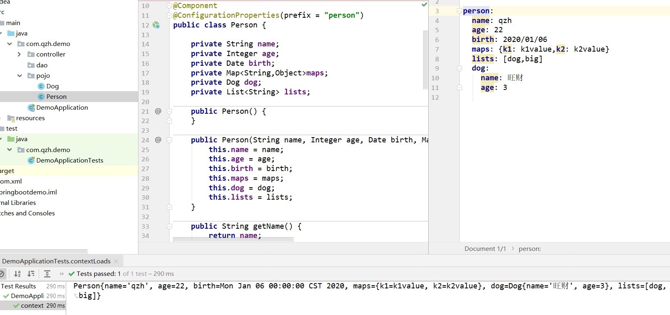Select the DemoAppli test node

tap(27, 296)
